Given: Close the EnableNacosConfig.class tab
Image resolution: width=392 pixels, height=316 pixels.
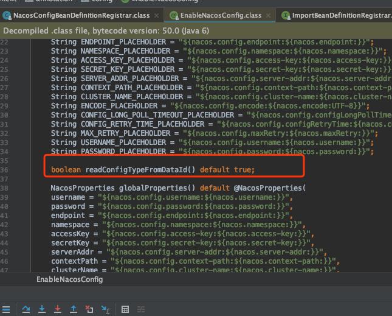Looking at the screenshot, I should [268, 16].
